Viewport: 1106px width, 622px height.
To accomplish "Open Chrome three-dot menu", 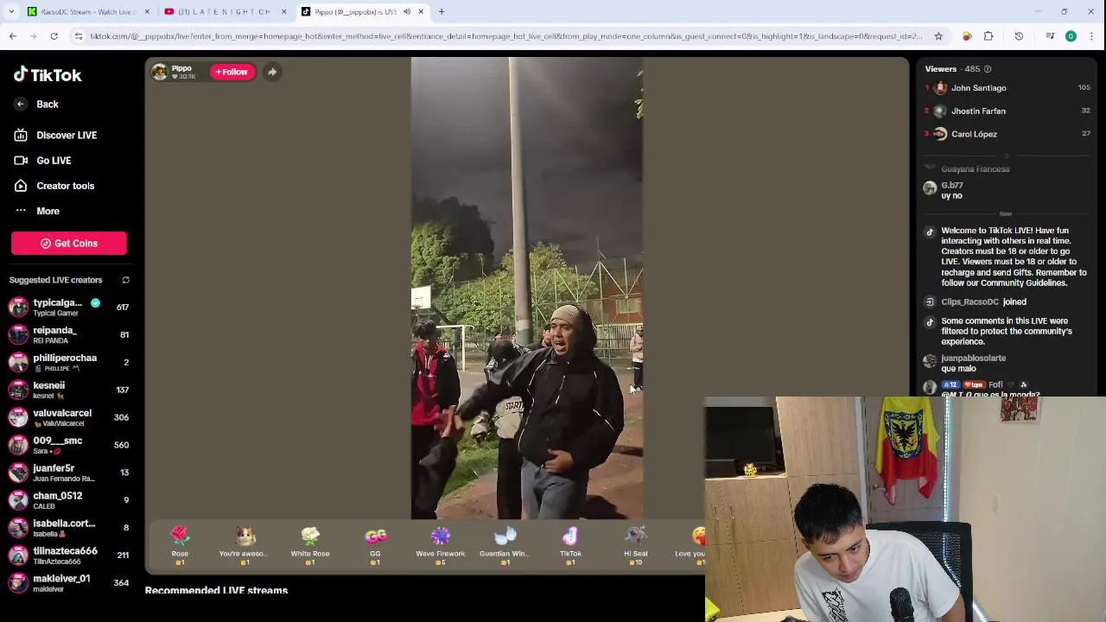I will pos(1092,36).
